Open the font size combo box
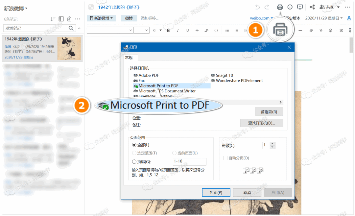The image size is (355, 216). (x=141, y=30)
